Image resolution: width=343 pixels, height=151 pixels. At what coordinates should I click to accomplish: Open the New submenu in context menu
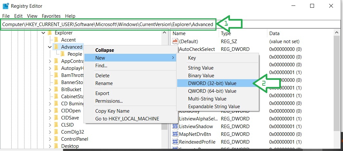click(130, 58)
